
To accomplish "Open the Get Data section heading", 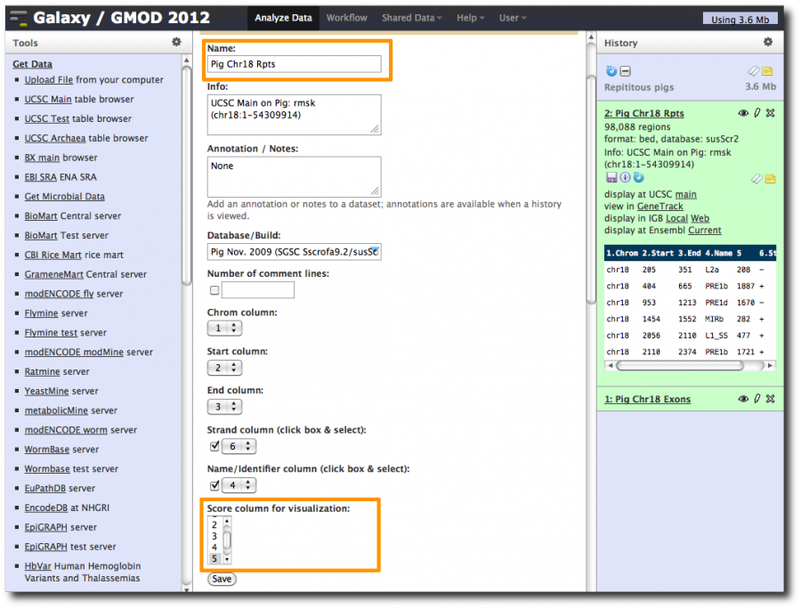I will click(32, 64).
